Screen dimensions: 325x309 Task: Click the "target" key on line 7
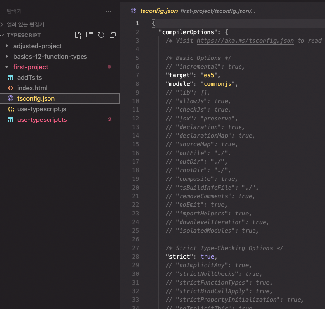coord(179,75)
